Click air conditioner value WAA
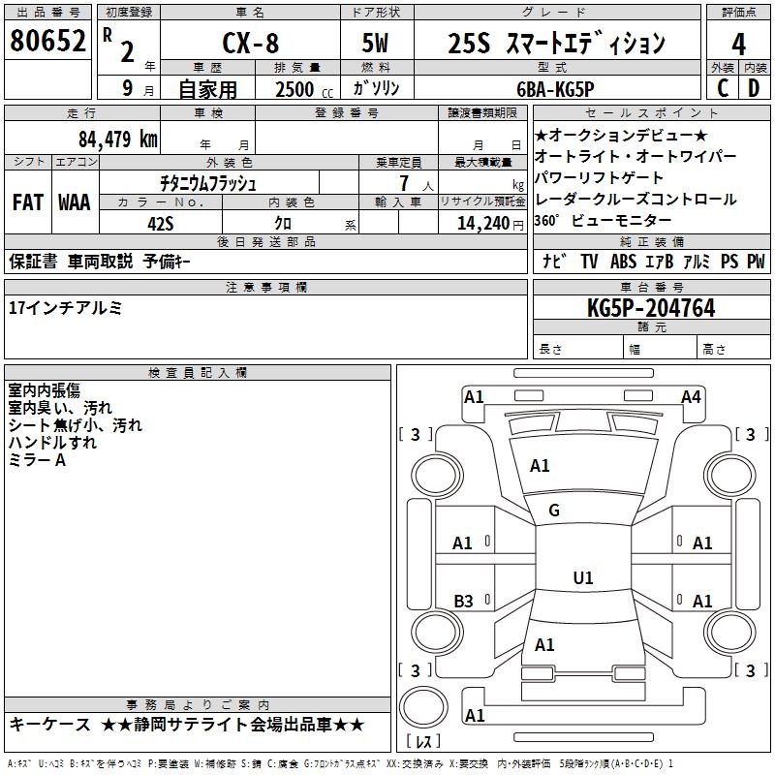The height and width of the screenshot is (775, 775). pos(75,202)
